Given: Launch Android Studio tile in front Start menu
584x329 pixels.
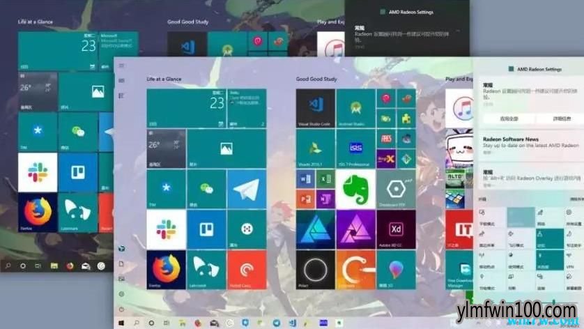Looking at the screenshot, I should pyautogui.click(x=355, y=109).
